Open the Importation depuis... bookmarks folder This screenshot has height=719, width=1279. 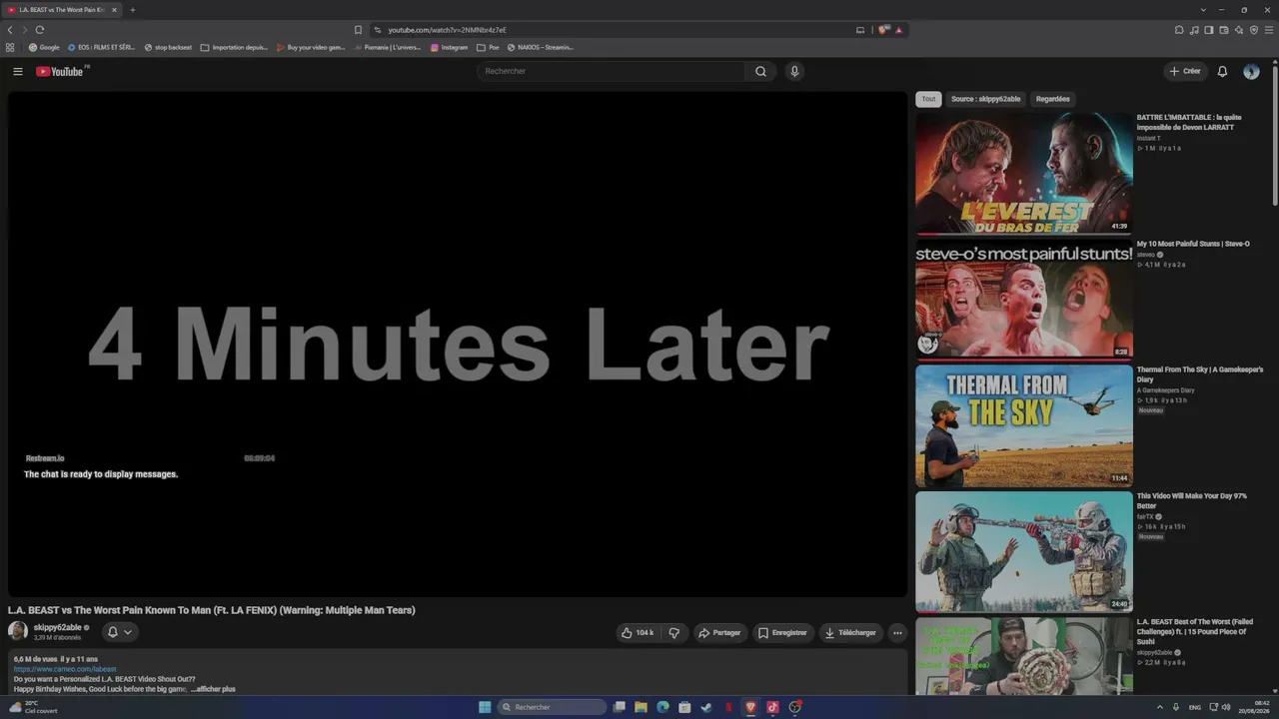(234, 47)
